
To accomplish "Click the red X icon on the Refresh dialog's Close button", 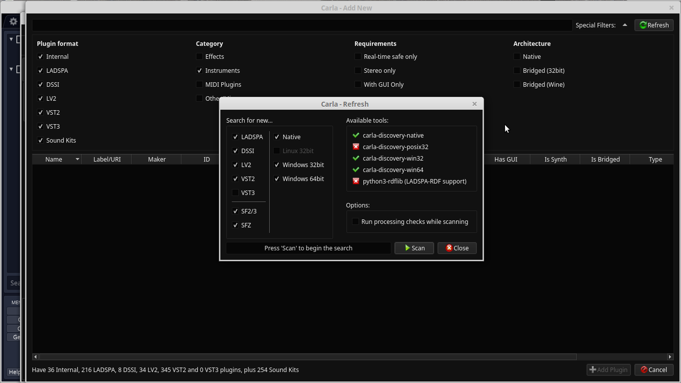I will coord(449,248).
